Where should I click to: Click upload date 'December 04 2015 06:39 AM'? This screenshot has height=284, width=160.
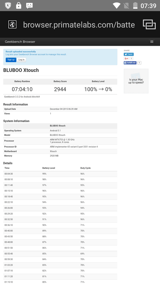point(64,109)
